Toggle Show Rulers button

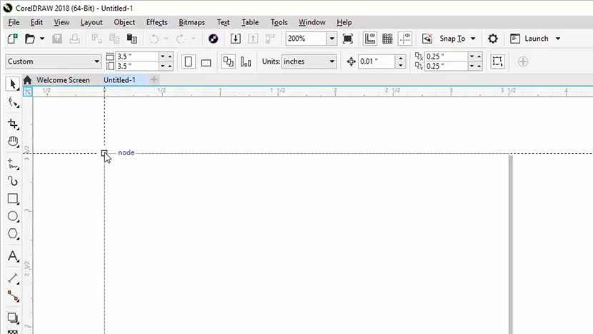pos(370,39)
